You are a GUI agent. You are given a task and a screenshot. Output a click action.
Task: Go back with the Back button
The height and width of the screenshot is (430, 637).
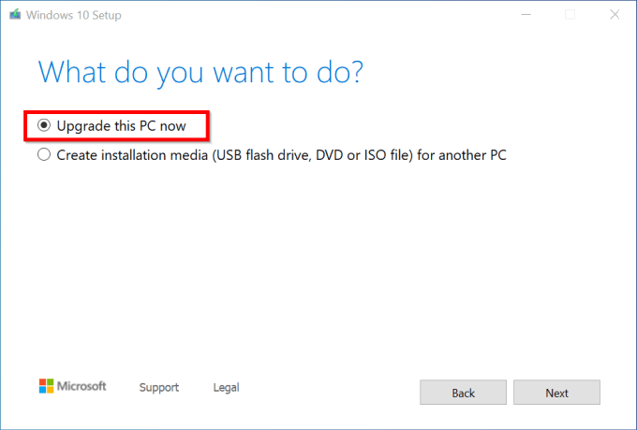[x=463, y=393]
